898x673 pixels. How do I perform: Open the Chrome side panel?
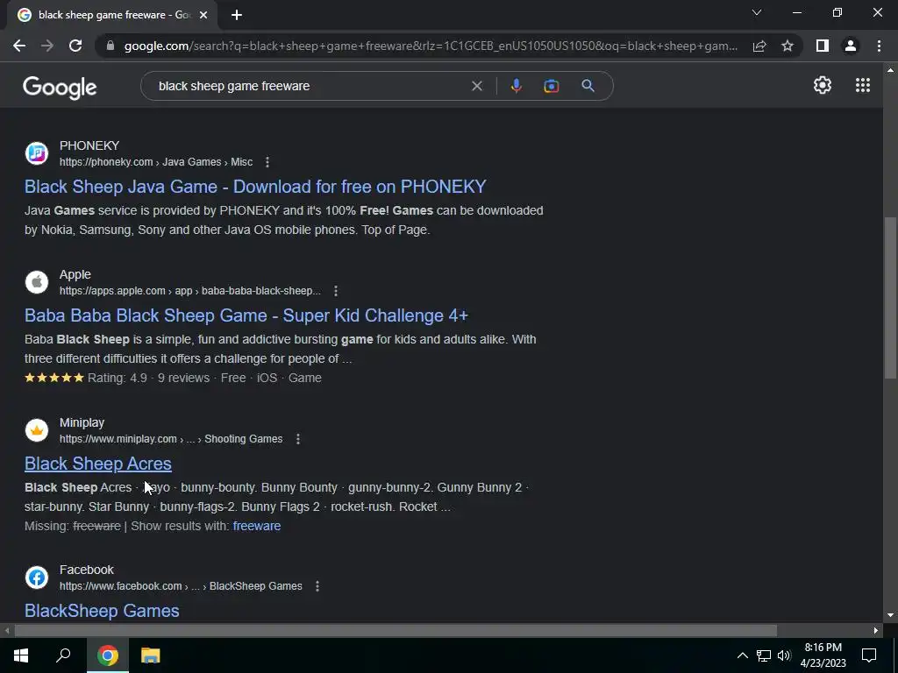pyautogui.click(x=823, y=46)
